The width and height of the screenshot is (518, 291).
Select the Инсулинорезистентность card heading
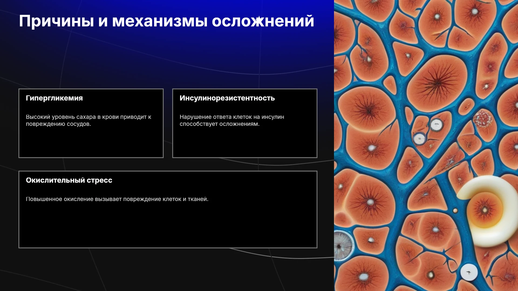tap(227, 98)
